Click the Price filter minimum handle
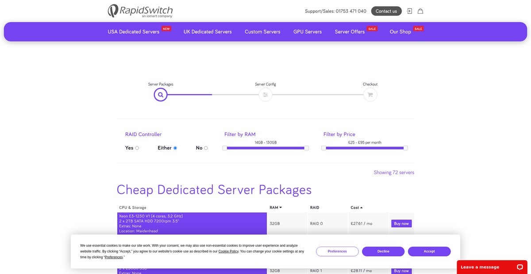 [x=323, y=148]
